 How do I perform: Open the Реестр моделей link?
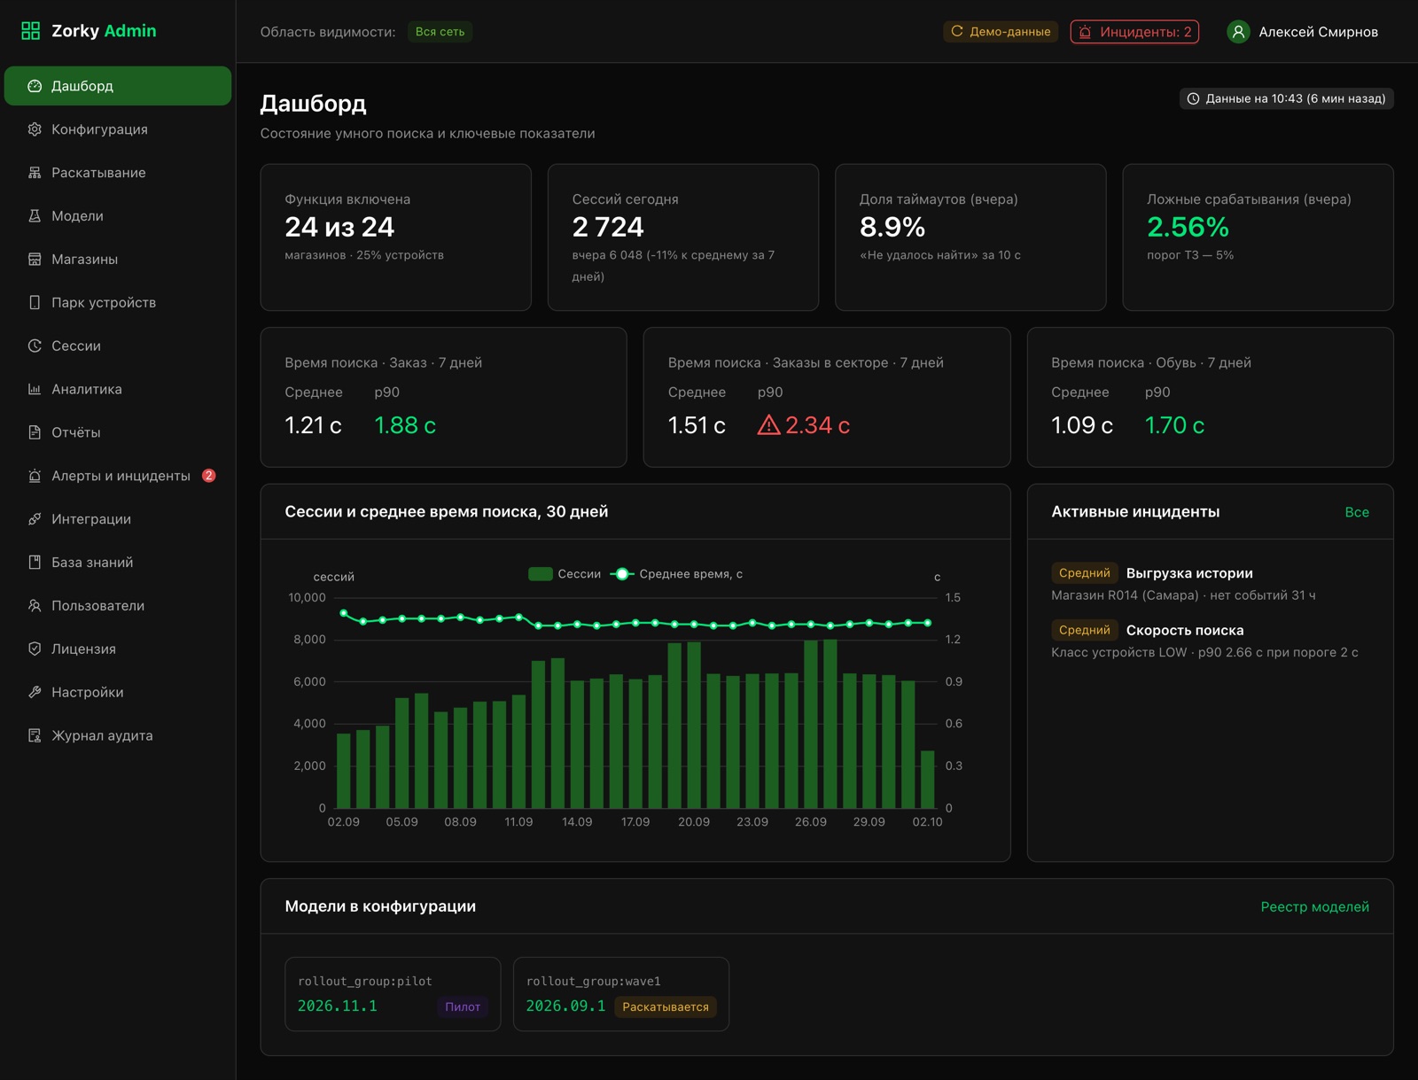[1314, 906]
